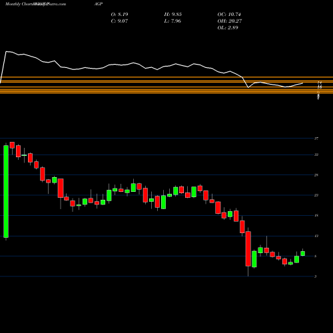Click the 23 price axis label
333x333 pixels.
point(316,195)
